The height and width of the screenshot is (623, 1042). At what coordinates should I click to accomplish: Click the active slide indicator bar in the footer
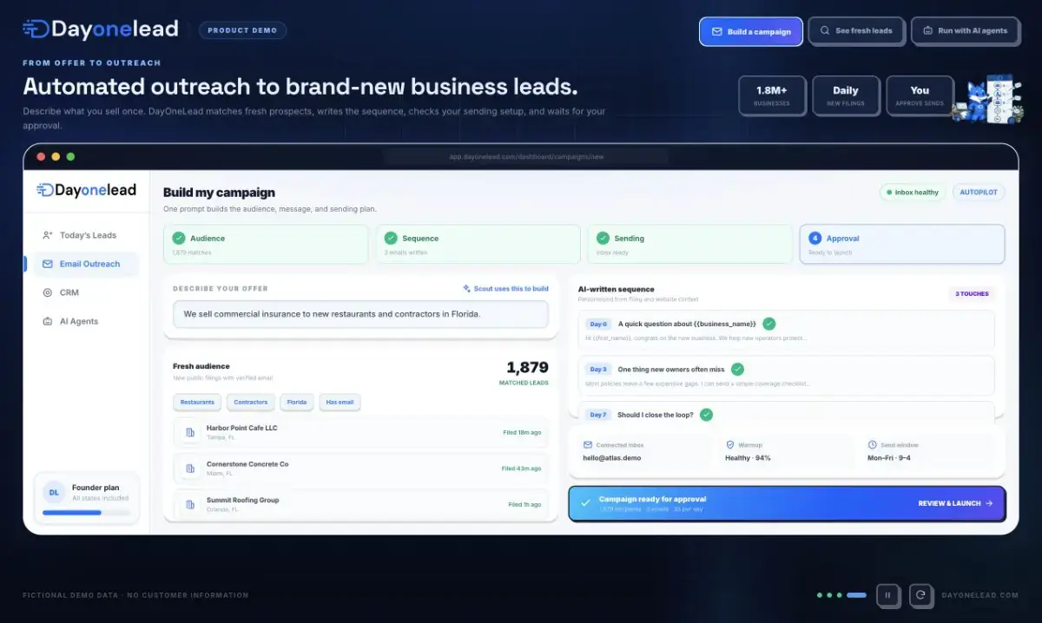coord(856,595)
